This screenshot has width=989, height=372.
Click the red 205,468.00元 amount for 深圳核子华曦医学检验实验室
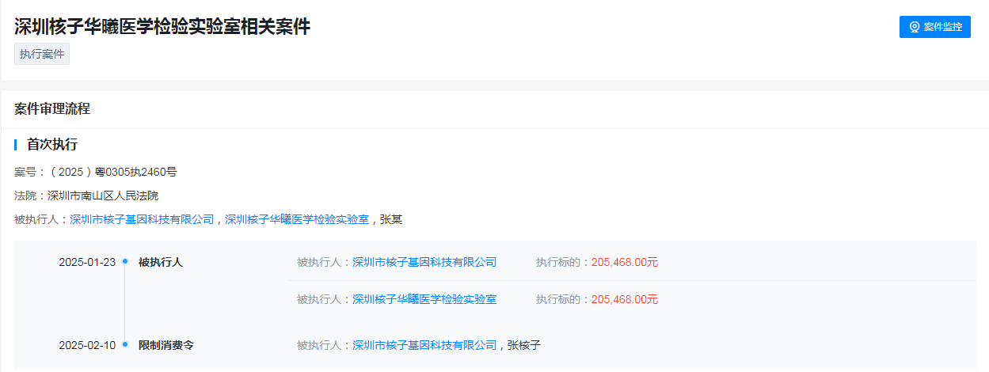click(625, 299)
